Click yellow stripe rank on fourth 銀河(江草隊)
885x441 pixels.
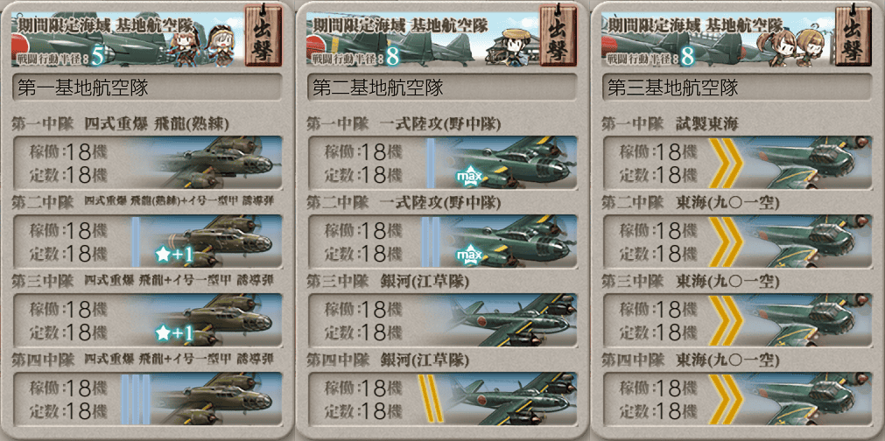click(x=430, y=398)
